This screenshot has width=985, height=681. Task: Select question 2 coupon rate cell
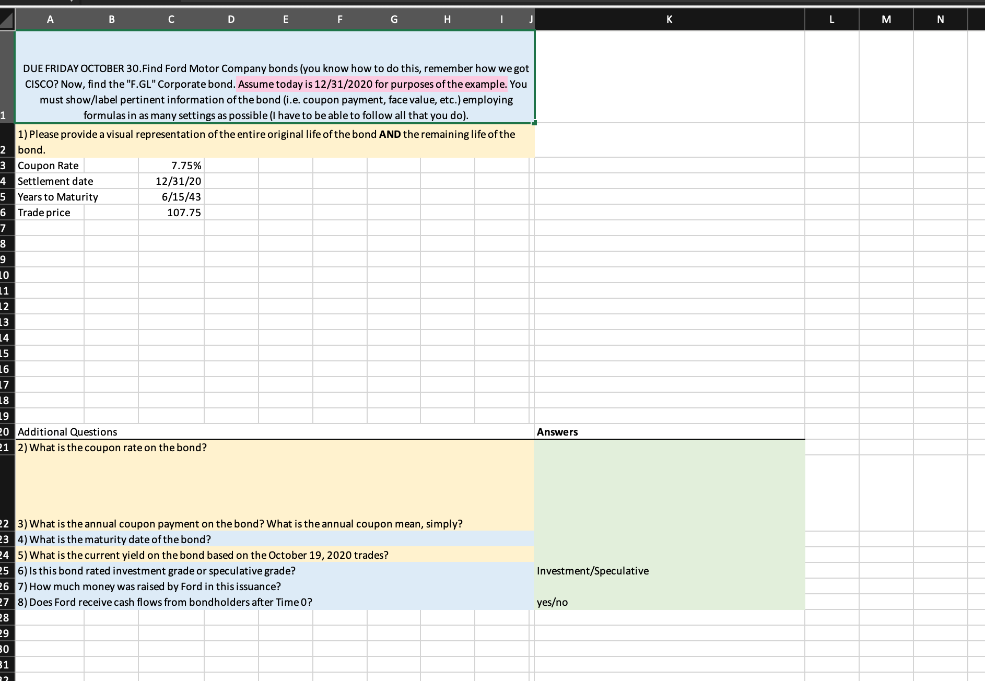click(275, 448)
